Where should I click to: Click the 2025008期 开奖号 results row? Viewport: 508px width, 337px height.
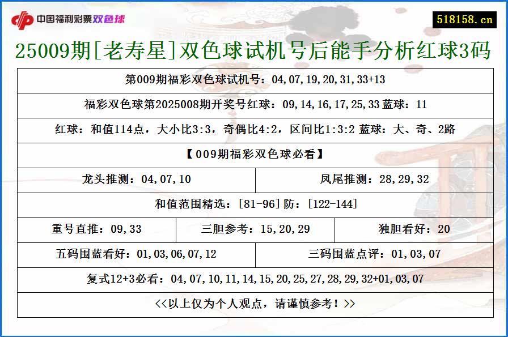pos(254,105)
